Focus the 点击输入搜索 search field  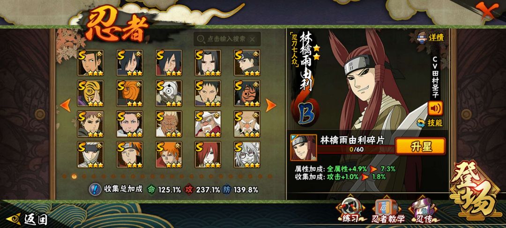[x=227, y=39]
